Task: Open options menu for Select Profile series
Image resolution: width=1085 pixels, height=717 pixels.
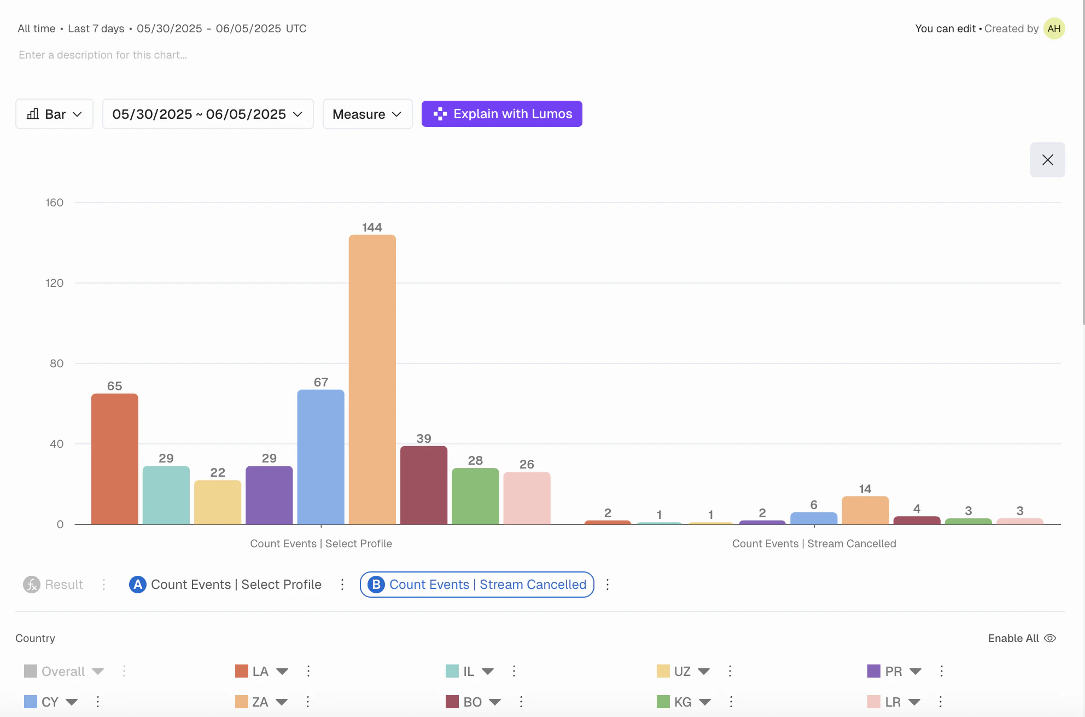Action: tap(342, 585)
